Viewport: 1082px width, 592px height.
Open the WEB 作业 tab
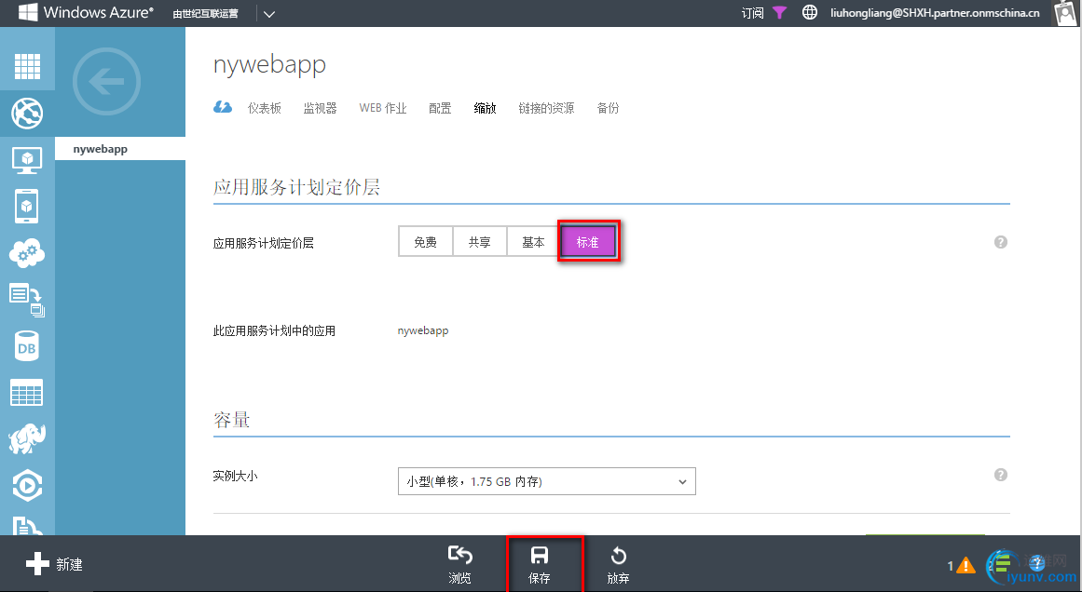383,108
